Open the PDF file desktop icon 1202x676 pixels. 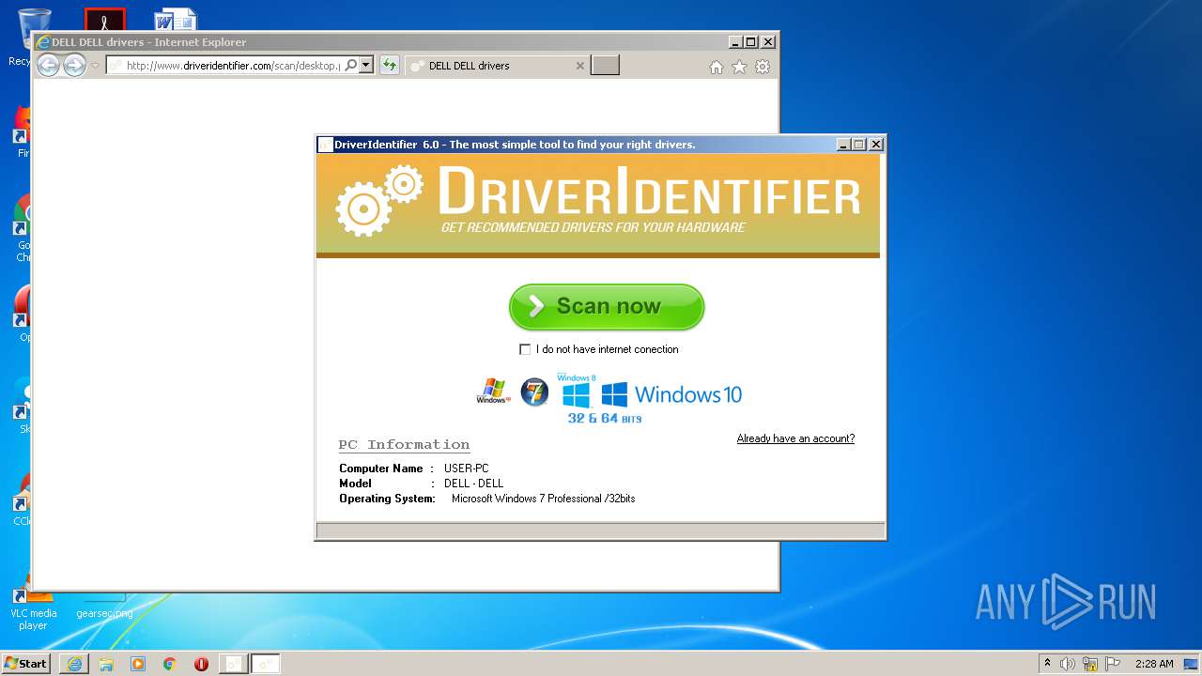[104, 19]
